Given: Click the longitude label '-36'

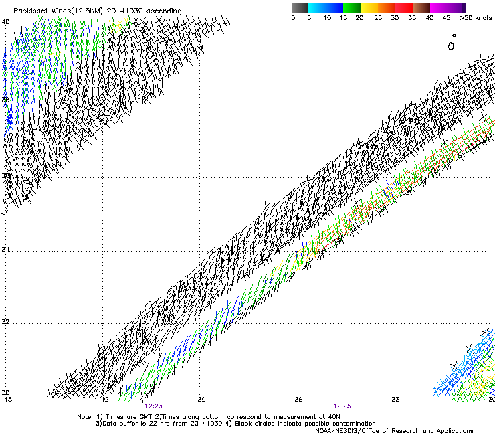Looking at the screenshot, I should (296, 400).
